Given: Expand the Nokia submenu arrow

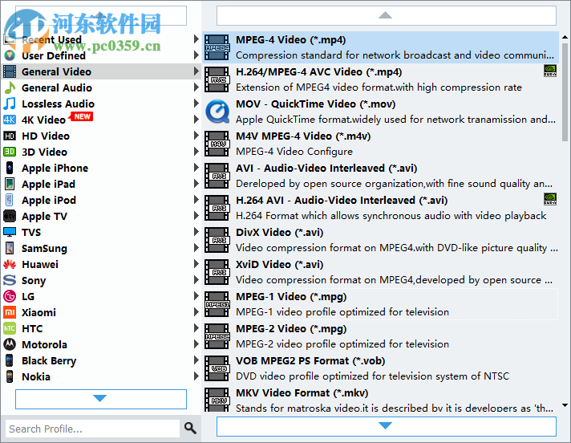Looking at the screenshot, I should 196,376.
